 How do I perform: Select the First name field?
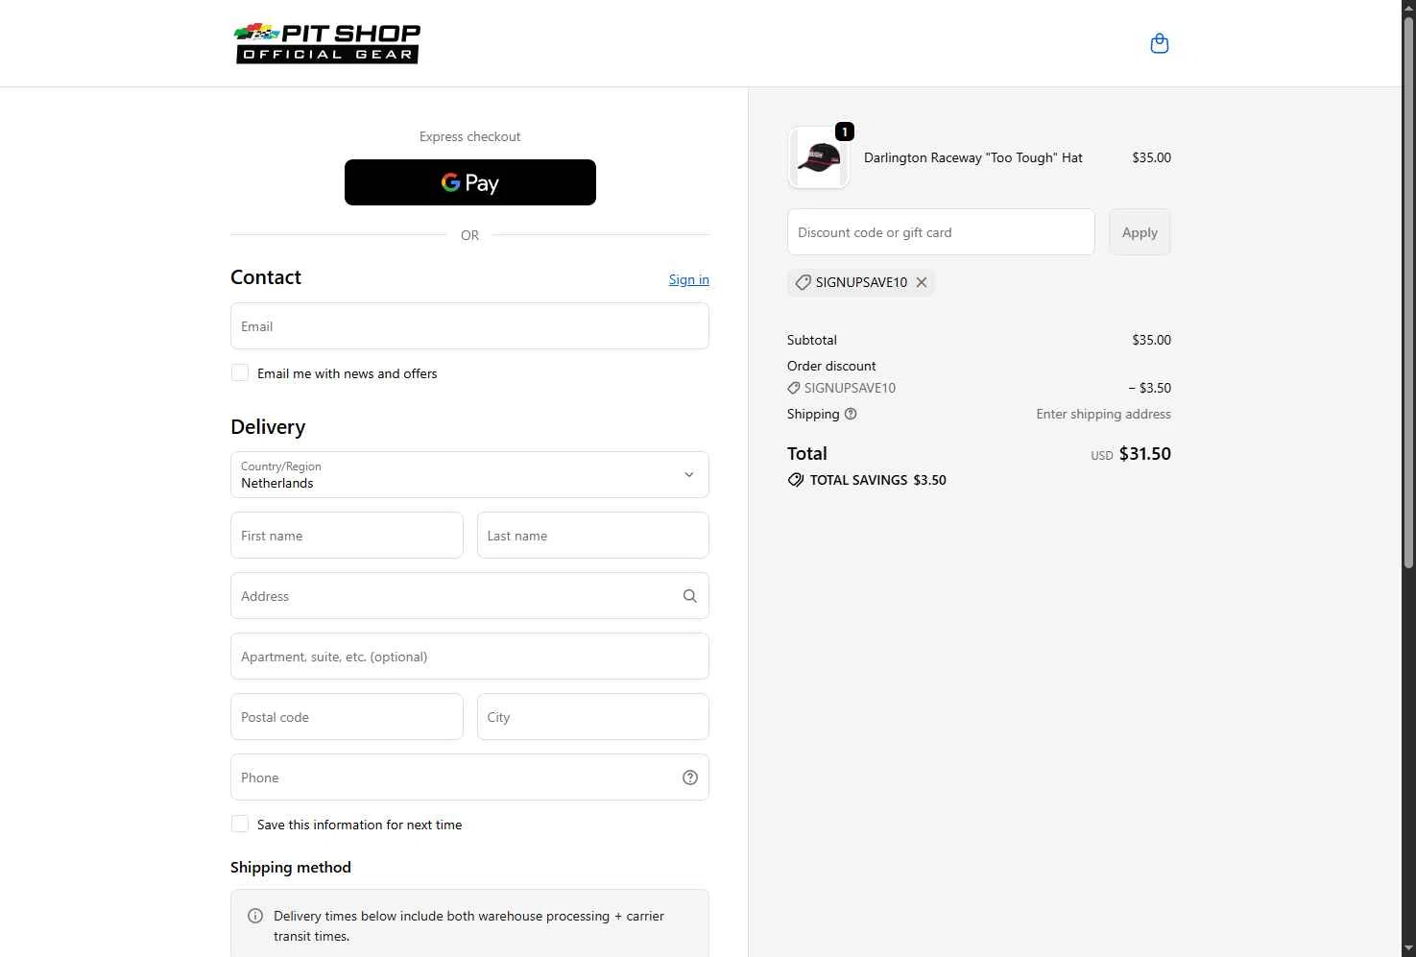point(347,536)
